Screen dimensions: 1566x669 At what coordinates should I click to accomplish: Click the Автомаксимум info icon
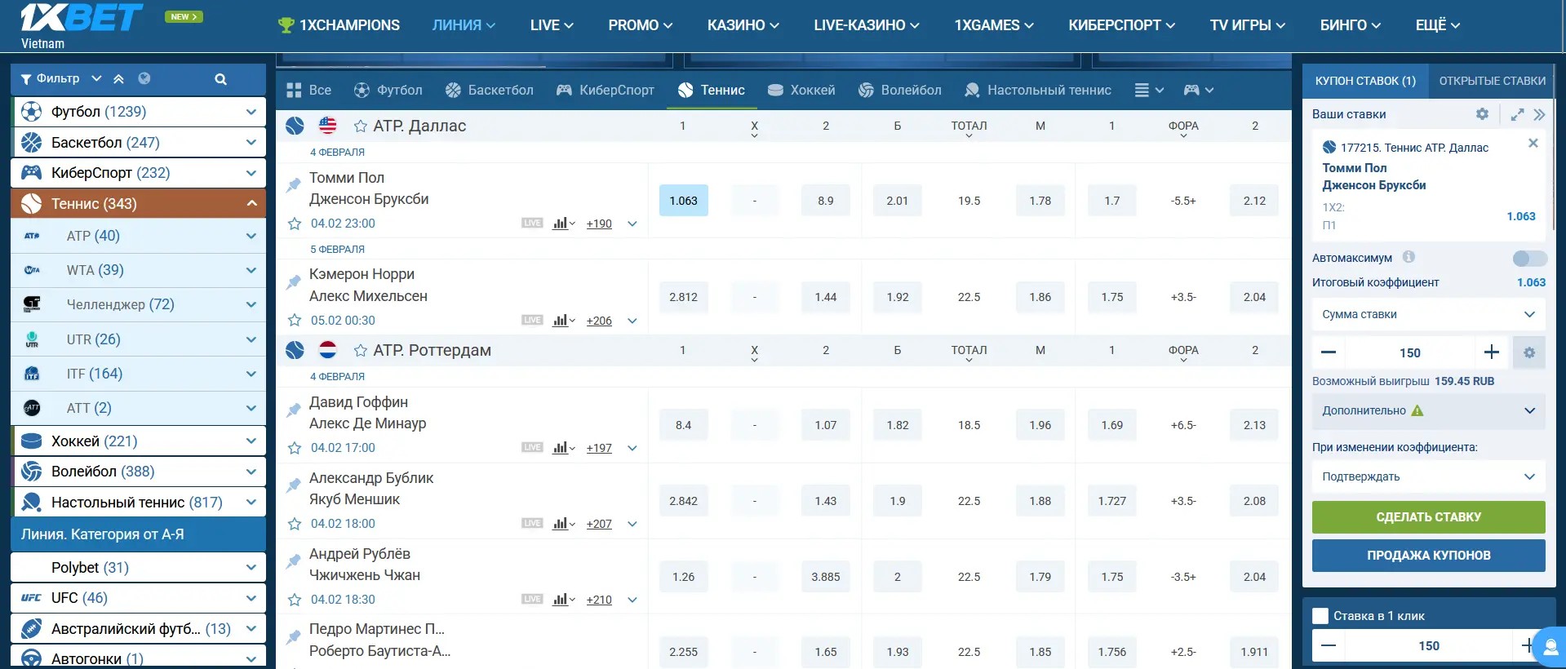[1409, 257]
